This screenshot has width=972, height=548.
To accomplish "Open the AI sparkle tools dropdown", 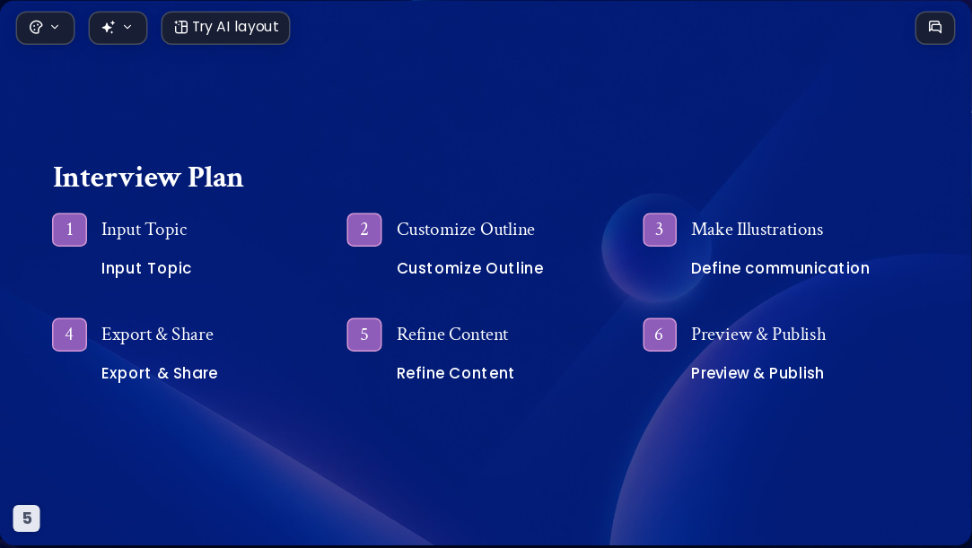I will [x=118, y=28].
